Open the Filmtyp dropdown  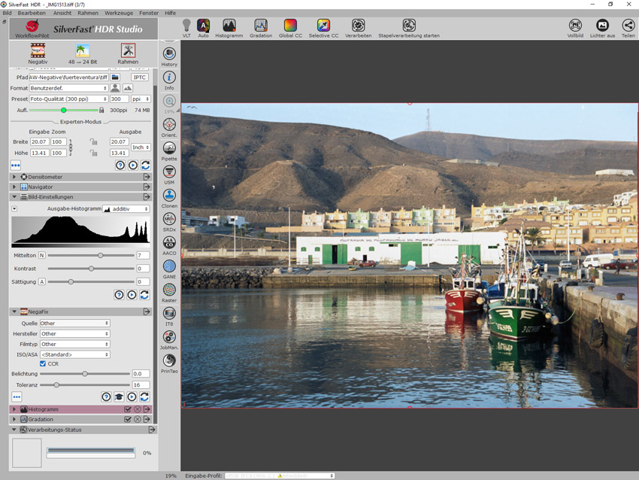[74, 344]
